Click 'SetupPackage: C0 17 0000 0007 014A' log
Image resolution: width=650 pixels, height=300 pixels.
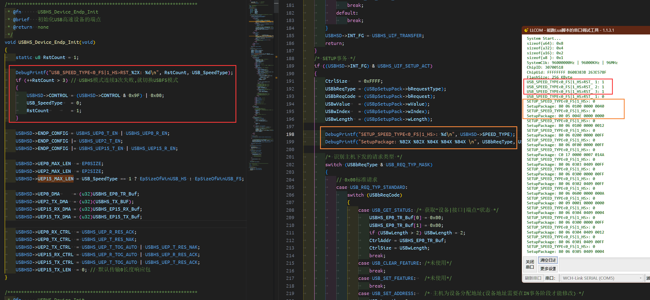pos(565,155)
